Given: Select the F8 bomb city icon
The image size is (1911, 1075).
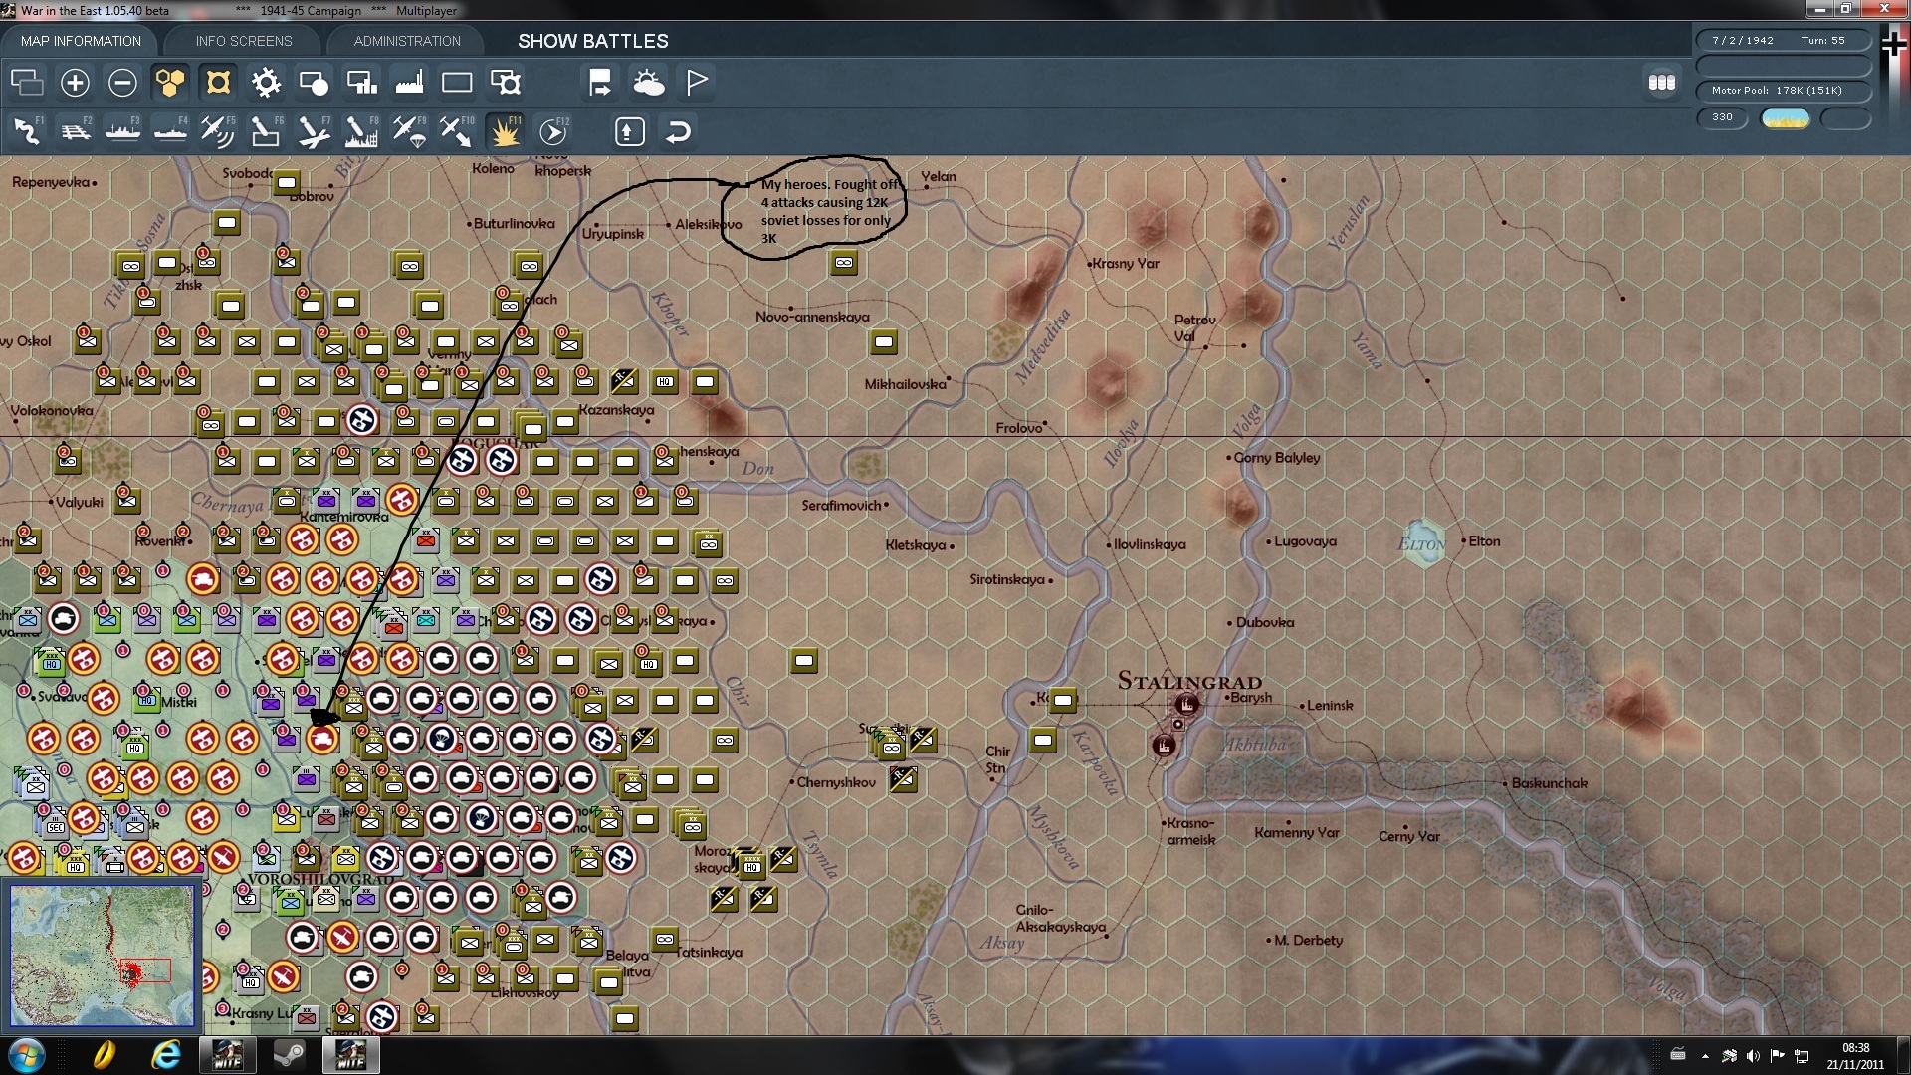Looking at the screenshot, I should click(361, 131).
